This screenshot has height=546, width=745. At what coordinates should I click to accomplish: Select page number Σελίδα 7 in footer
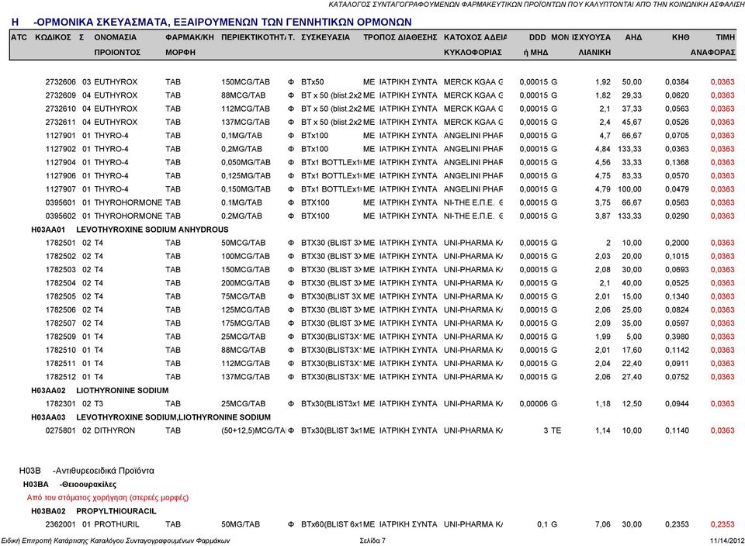pyautogui.click(x=373, y=541)
